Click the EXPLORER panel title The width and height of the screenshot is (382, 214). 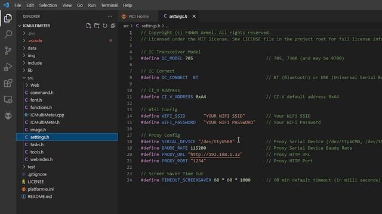32,16
